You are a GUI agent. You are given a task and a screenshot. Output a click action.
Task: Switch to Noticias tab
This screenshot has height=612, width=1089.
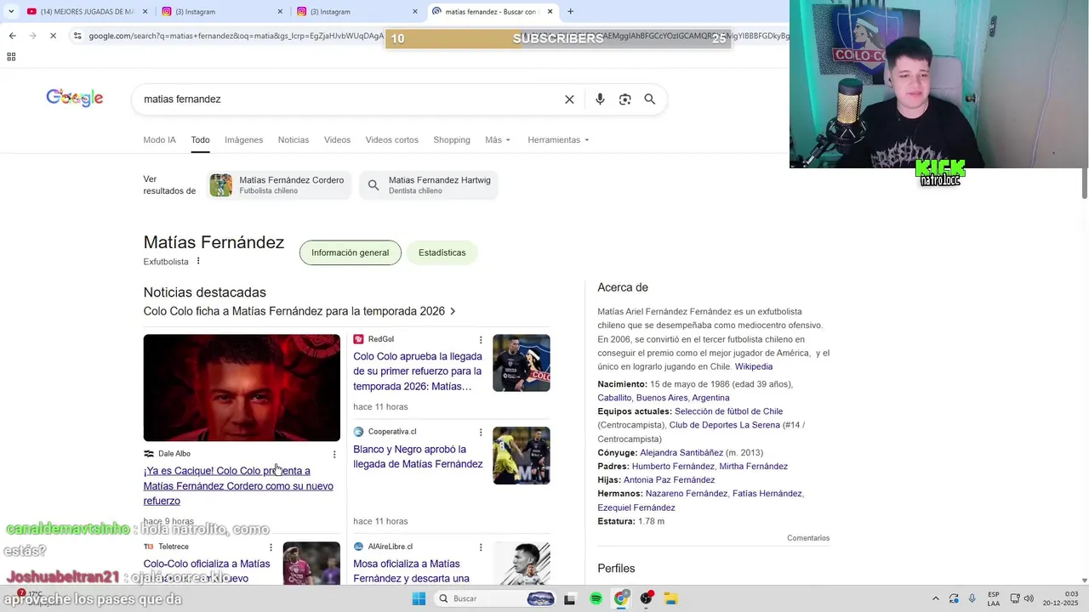pos(294,140)
